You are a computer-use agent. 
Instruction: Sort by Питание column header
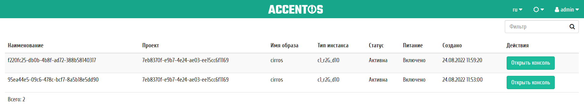tap(413, 45)
